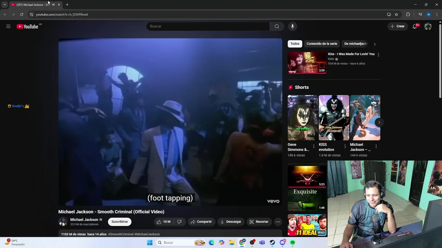
Task: Select Contenido de la serie chip
Action: pos(322,44)
